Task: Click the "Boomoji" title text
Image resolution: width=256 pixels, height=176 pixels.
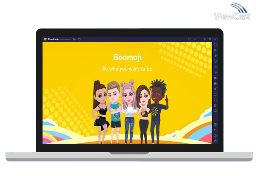Action: (127, 57)
